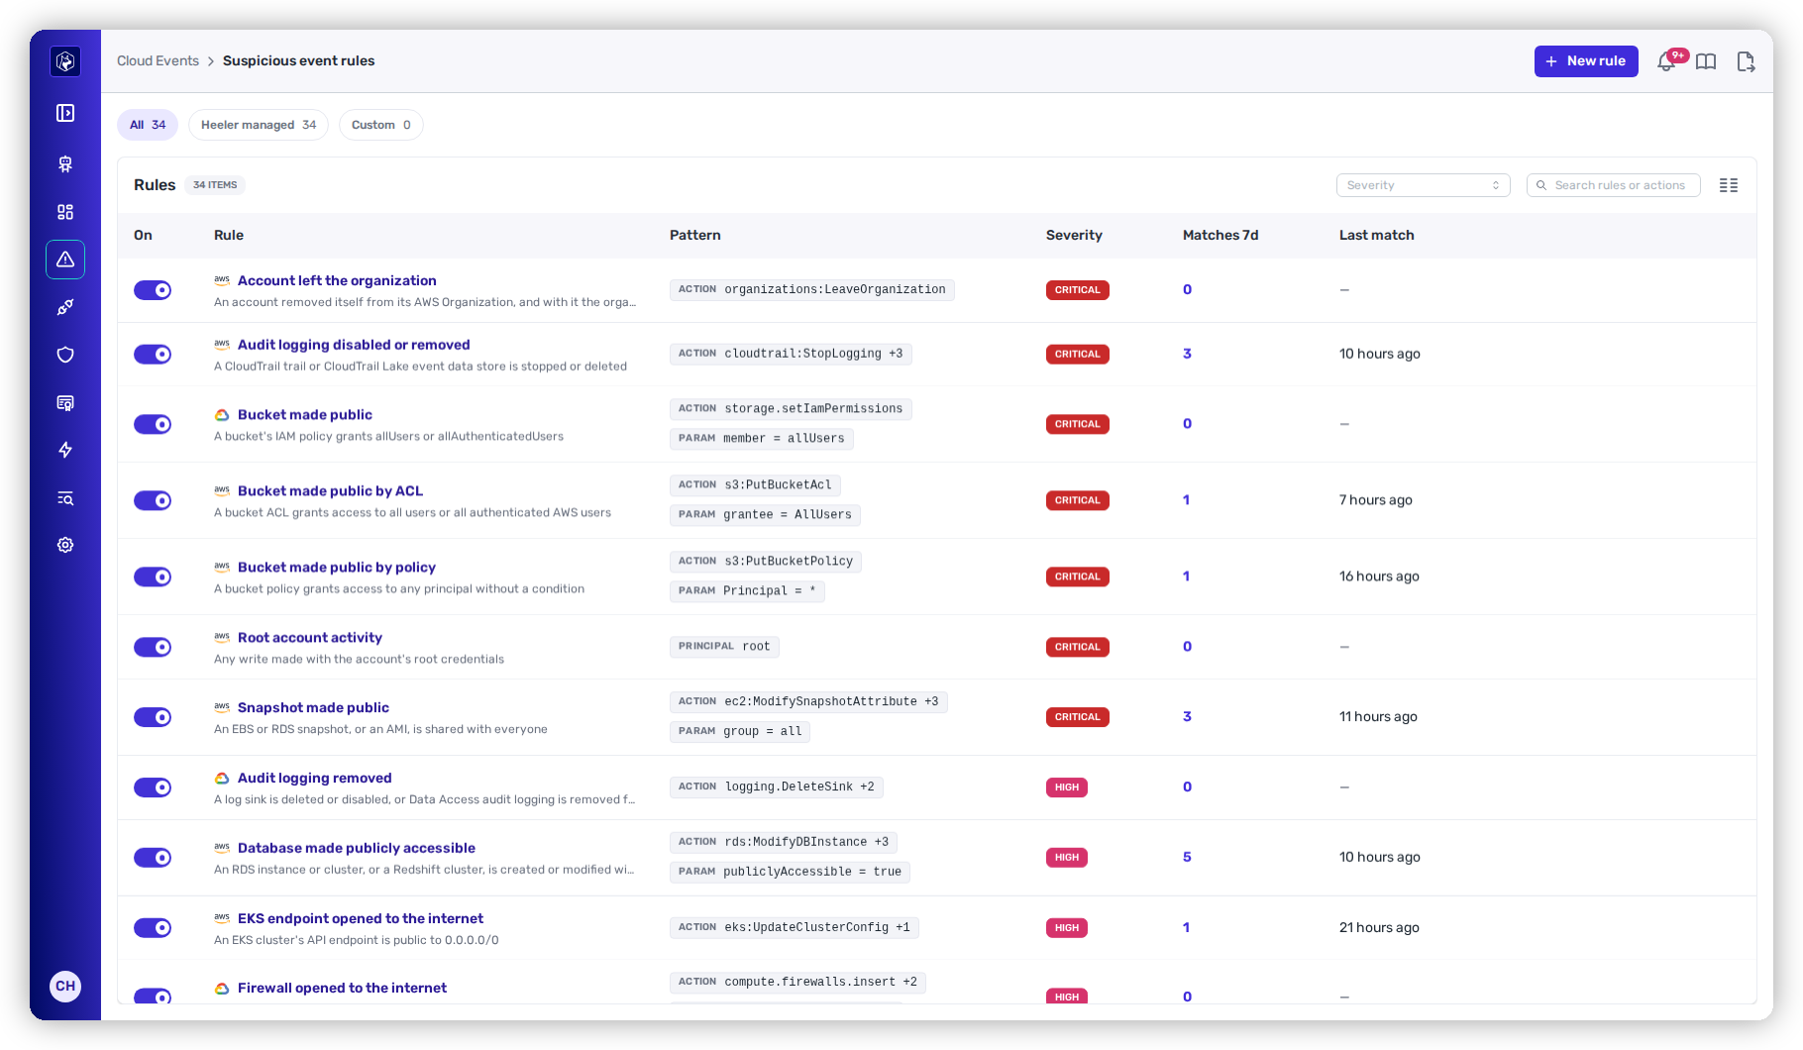Open the documentation book icon
The image size is (1803, 1050).
(1706, 62)
